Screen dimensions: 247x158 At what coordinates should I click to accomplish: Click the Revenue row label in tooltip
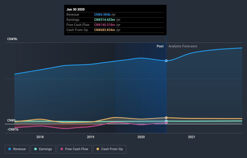(x=73, y=14)
